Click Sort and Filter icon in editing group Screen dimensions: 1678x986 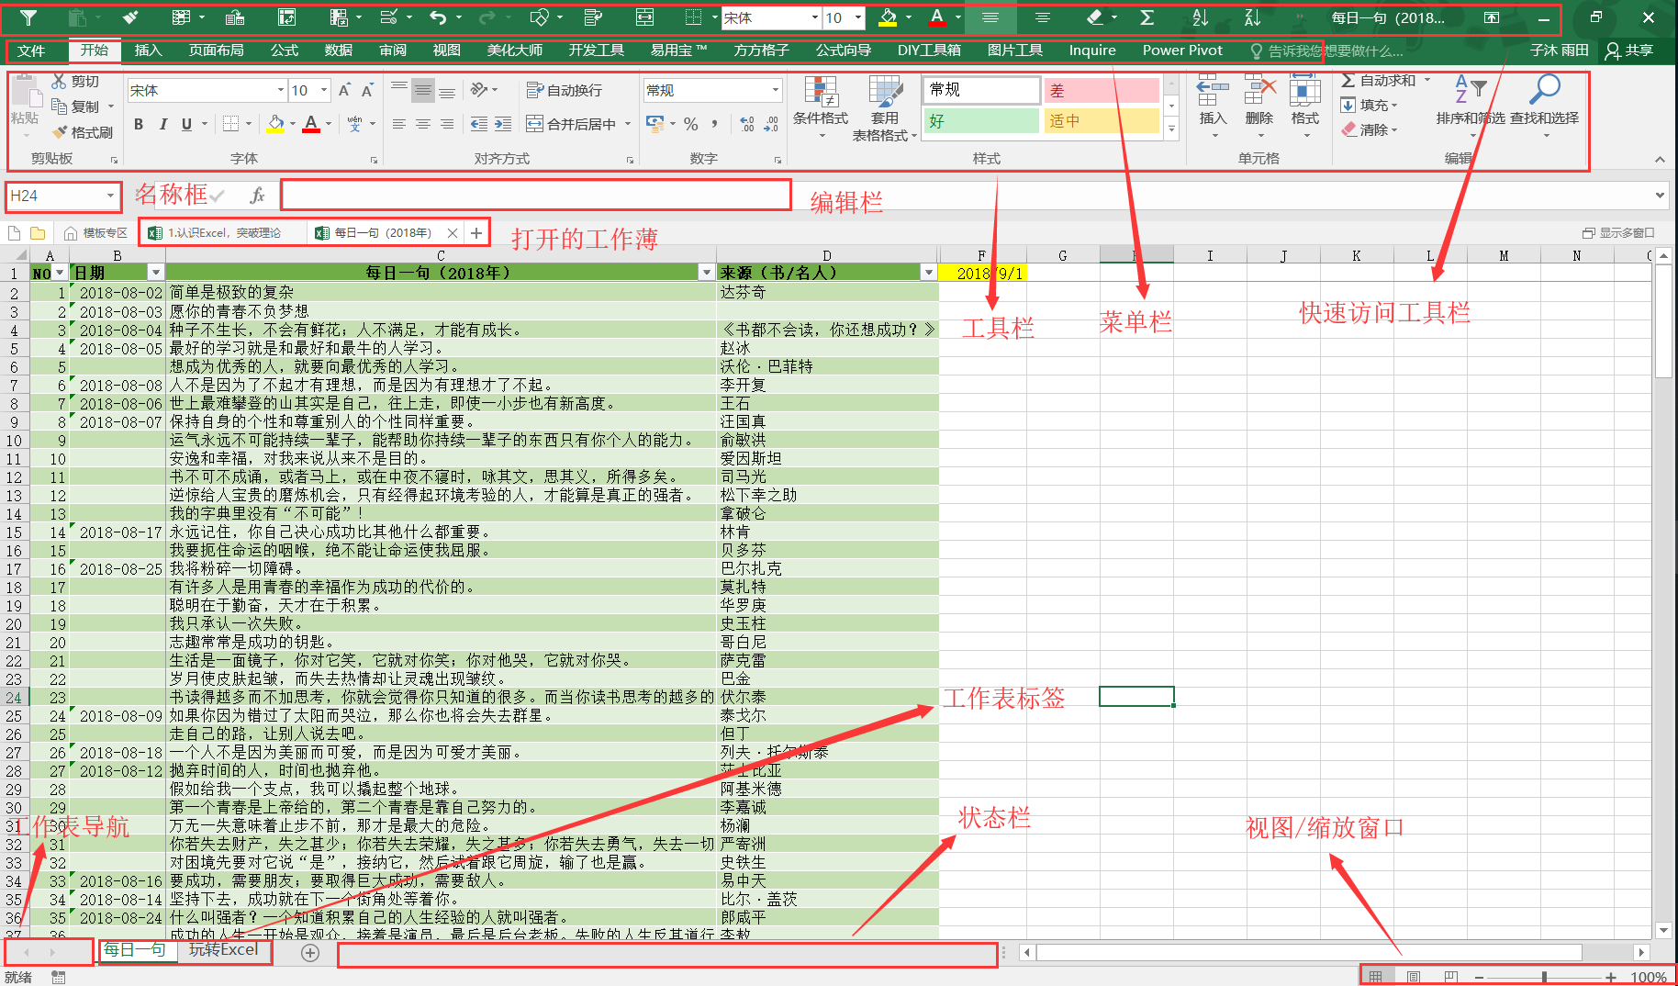coord(1471,90)
